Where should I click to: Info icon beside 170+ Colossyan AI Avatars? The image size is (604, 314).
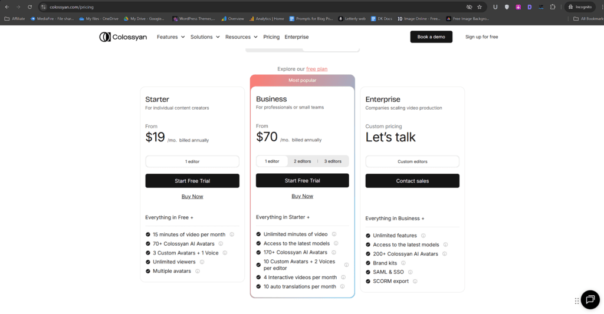(x=334, y=252)
